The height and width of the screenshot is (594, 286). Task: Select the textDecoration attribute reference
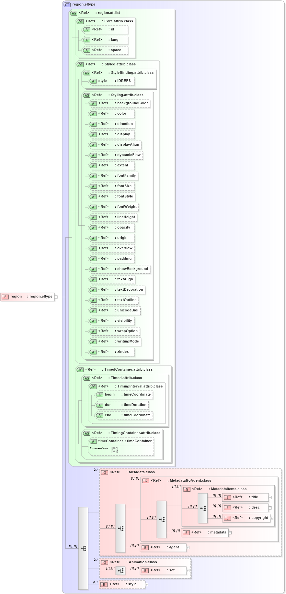tap(117, 290)
